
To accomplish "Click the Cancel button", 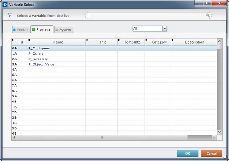I will pos(212,154).
